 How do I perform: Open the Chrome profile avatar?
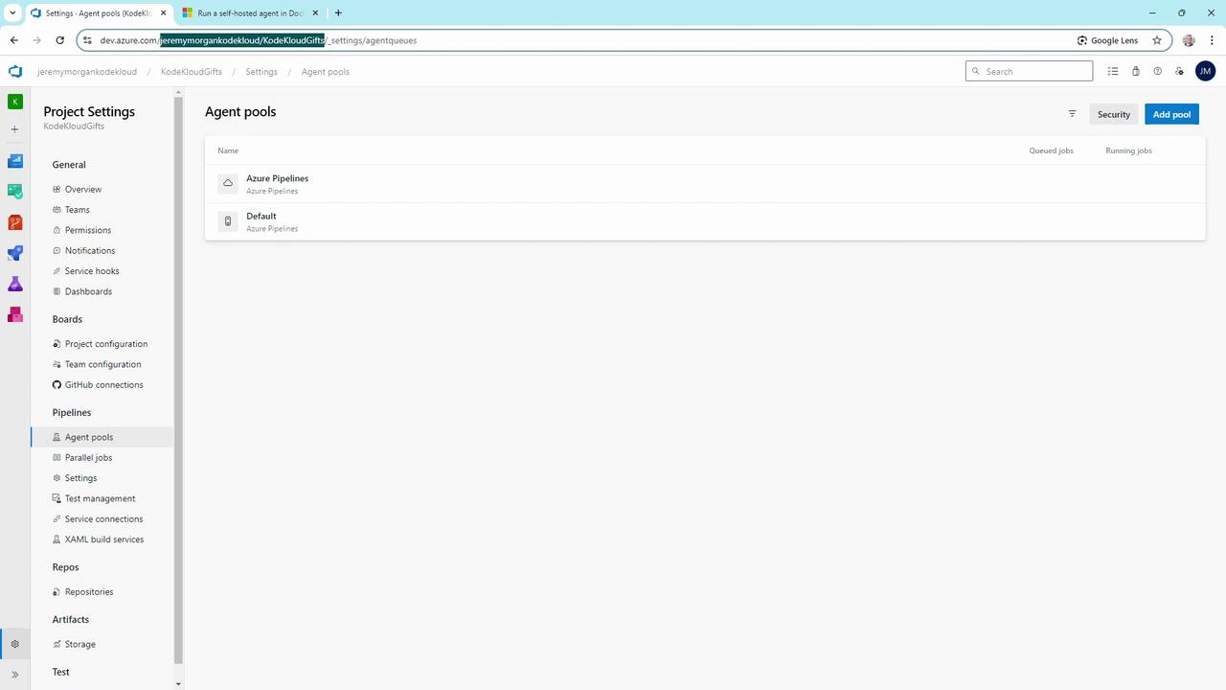1189,40
